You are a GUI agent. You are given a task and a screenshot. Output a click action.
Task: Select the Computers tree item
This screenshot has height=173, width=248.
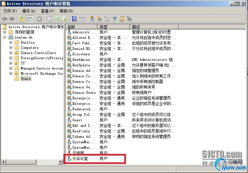click(29, 48)
